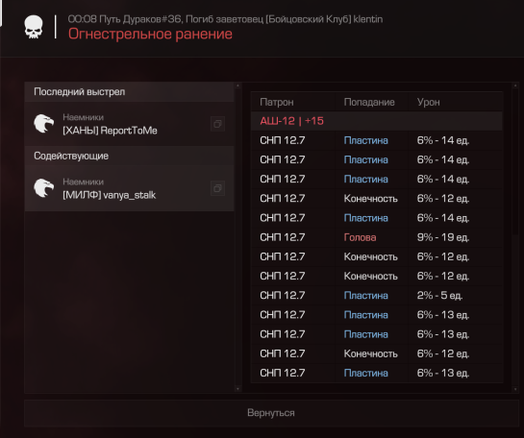Click the eagle emblem beside vanya_stalk
524x438 pixels.
tap(44, 188)
